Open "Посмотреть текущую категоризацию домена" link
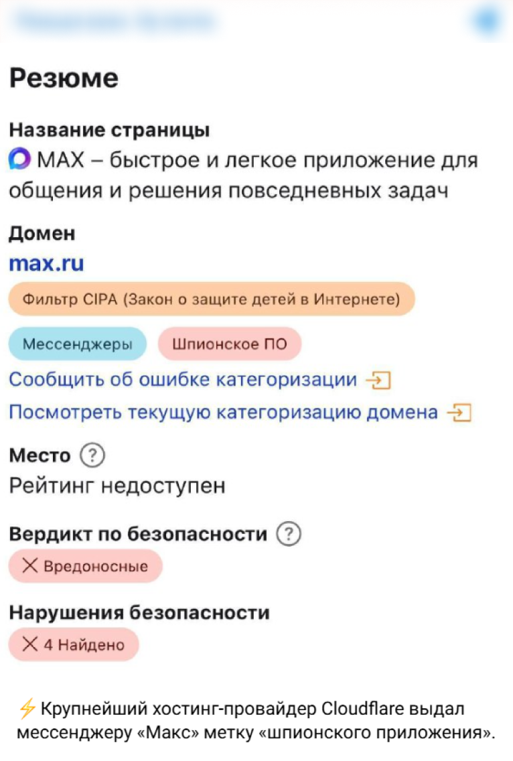This screenshot has height=761, width=513. pos(223,412)
